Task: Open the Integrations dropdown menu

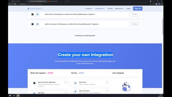Action: pyautogui.click(x=100, y=8)
